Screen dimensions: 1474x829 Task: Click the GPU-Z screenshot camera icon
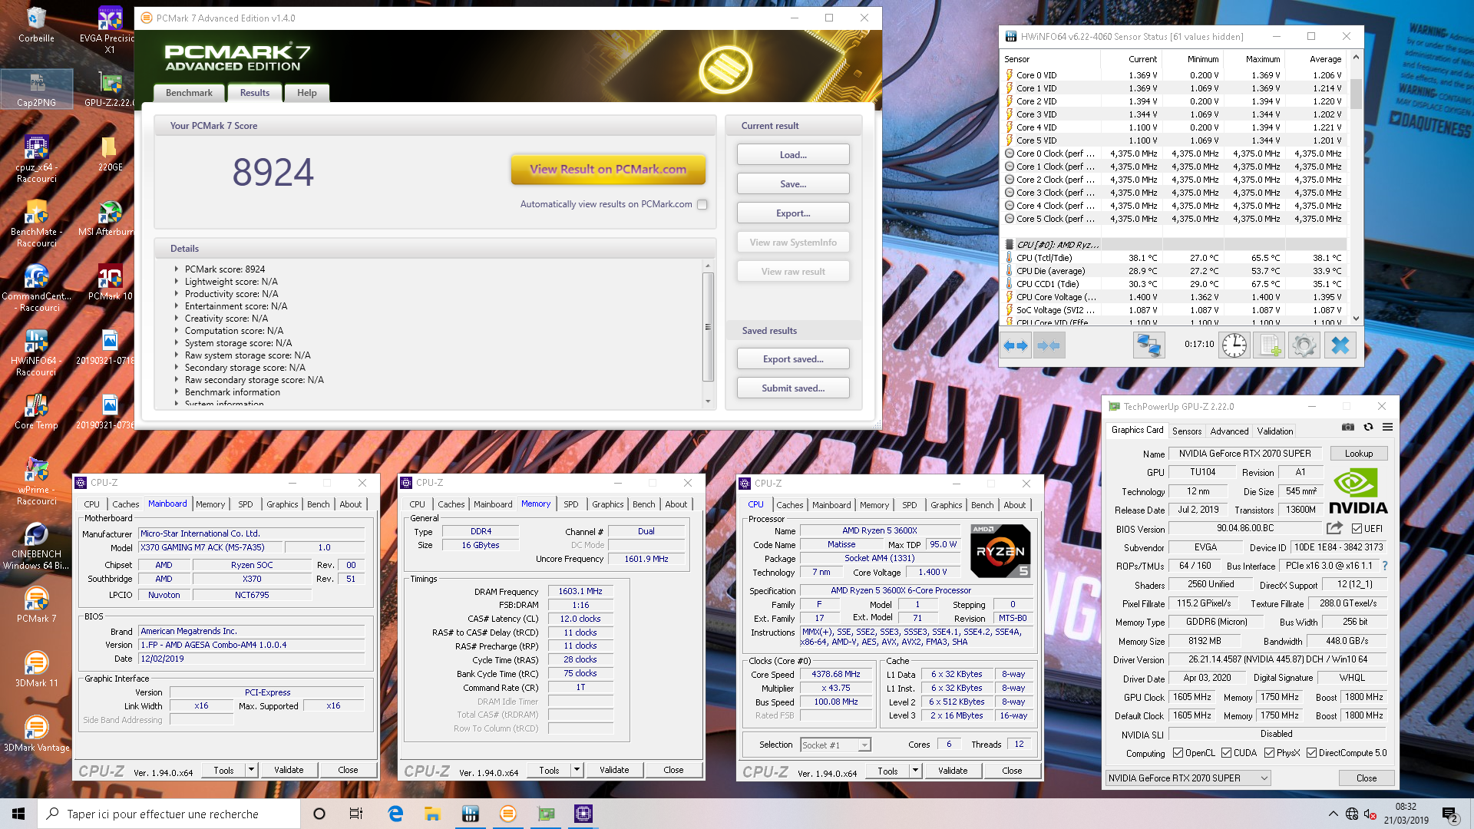[1347, 427]
